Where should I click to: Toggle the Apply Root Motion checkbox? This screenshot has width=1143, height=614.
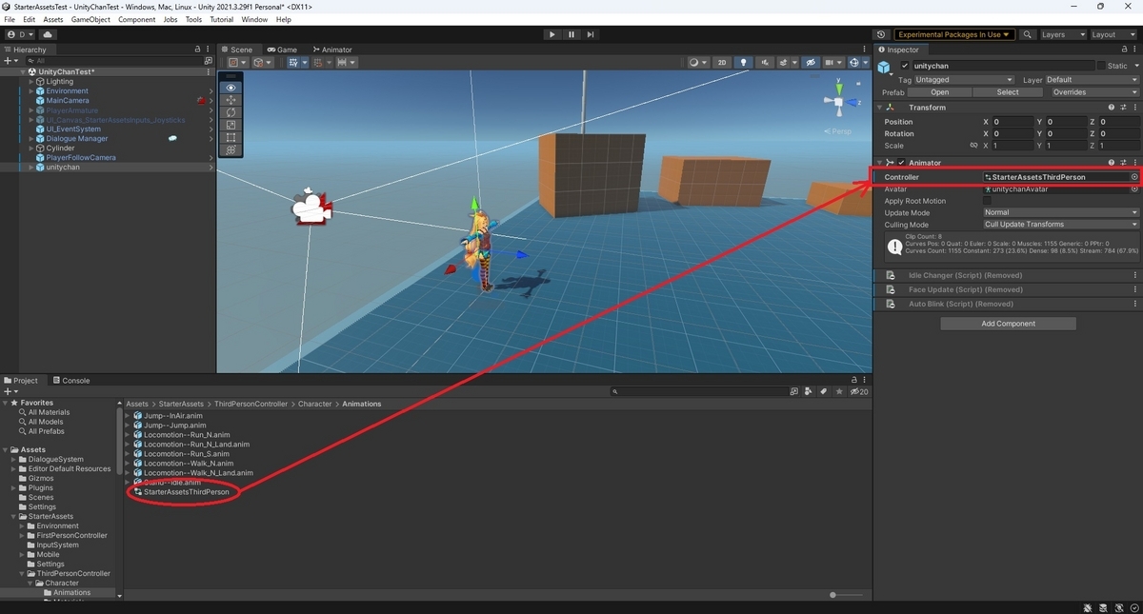click(987, 201)
